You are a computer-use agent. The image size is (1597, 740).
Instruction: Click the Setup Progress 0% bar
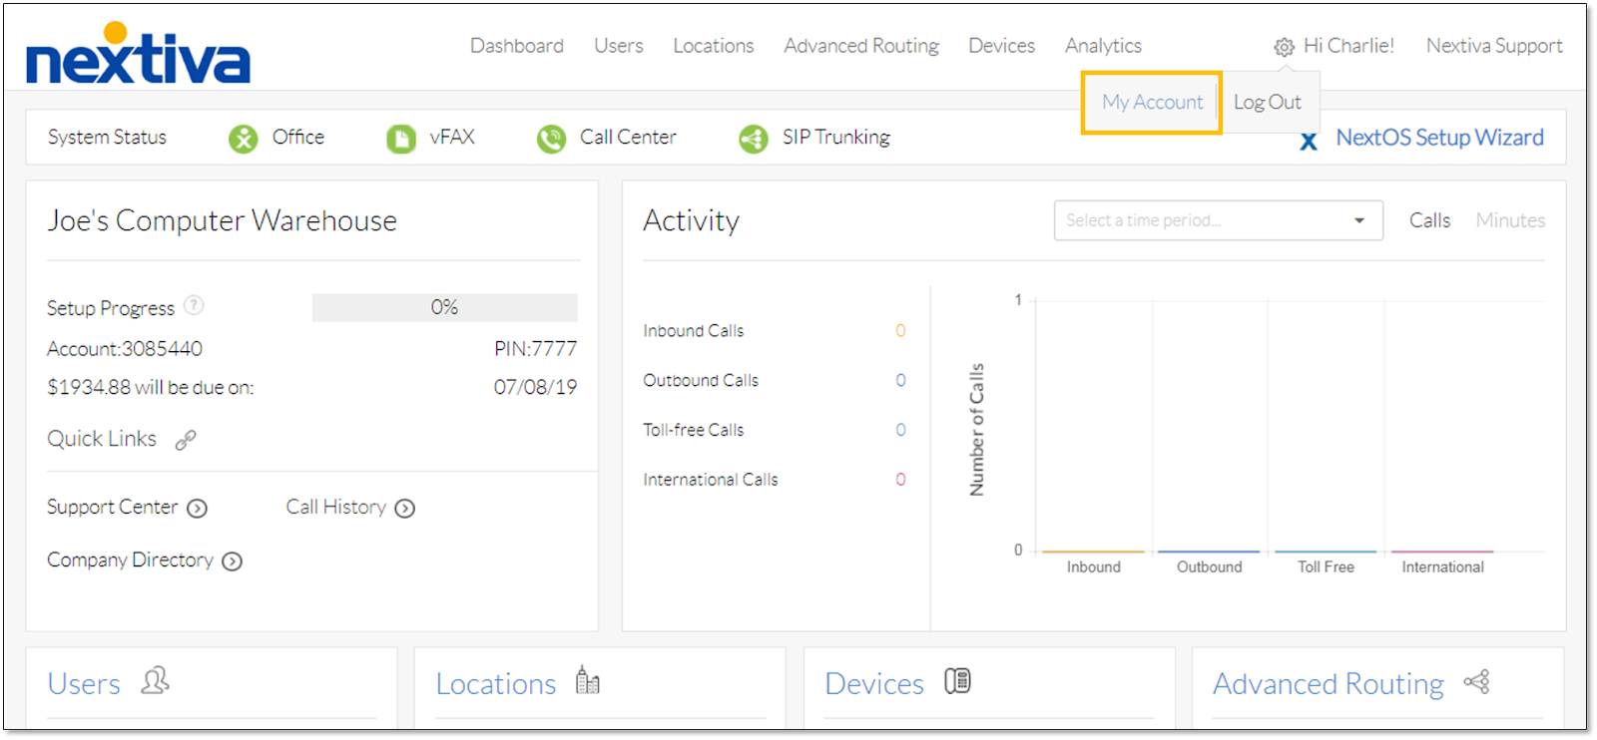444,307
